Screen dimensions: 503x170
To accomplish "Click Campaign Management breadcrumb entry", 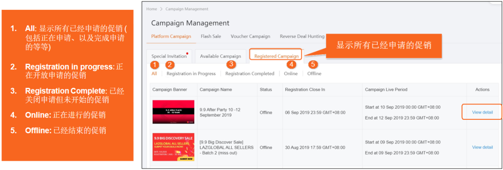I will (x=187, y=9).
